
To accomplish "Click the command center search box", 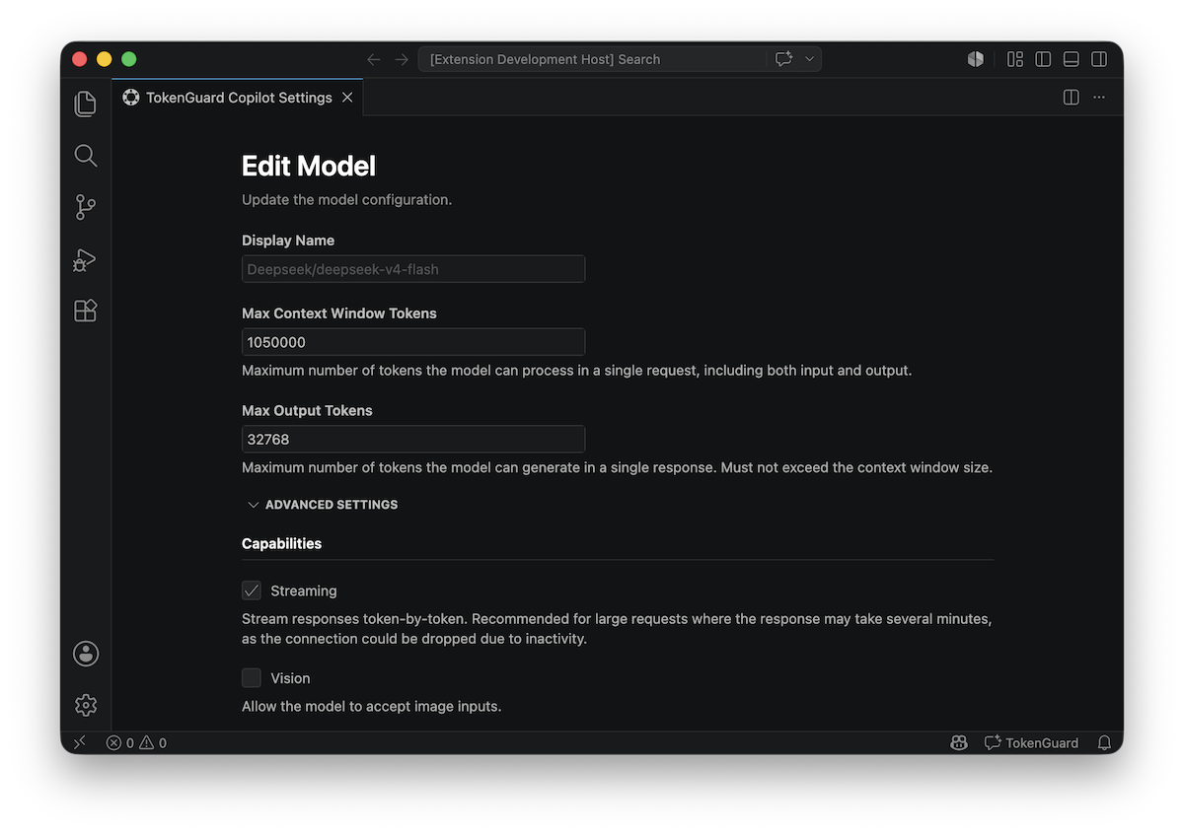I will point(620,59).
